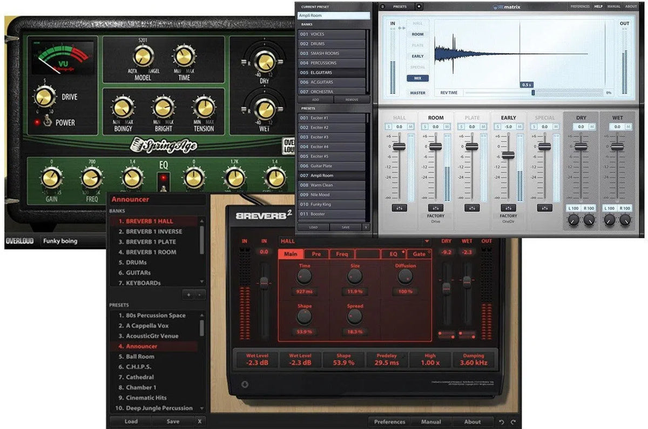Click the circle icon left of PRESETS in REmatrix
This screenshot has height=429, width=648.
(382, 6)
